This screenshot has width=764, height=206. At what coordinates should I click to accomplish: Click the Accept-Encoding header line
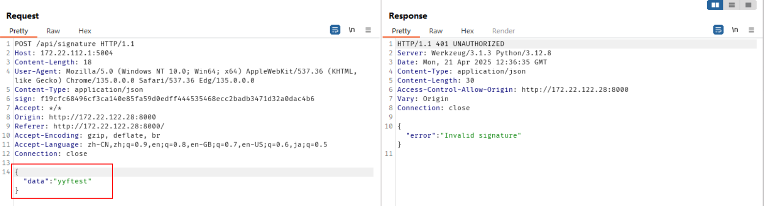coord(87,135)
